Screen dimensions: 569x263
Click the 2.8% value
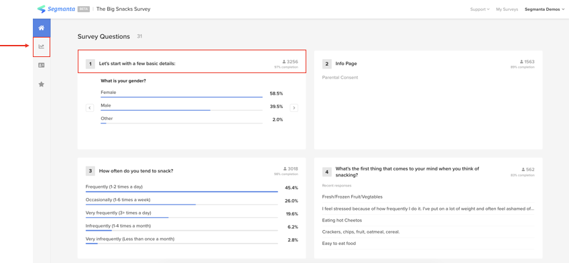[292, 240]
